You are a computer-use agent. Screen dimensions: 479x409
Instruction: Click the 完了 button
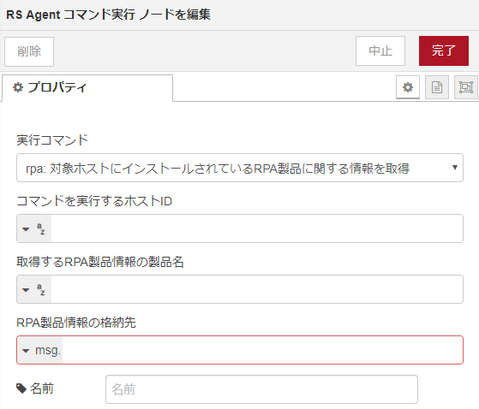[444, 51]
